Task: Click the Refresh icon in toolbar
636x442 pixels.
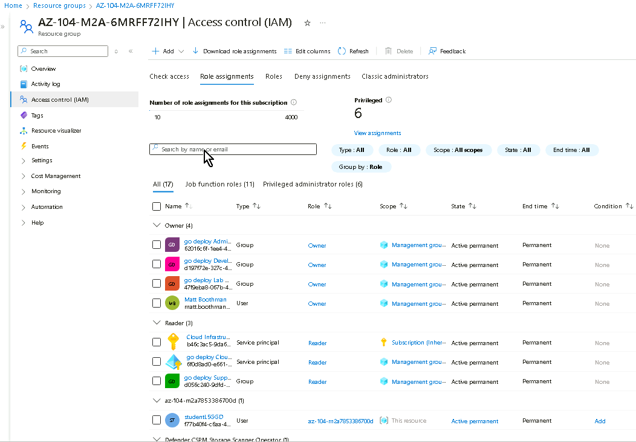Action: pos(342,51)
